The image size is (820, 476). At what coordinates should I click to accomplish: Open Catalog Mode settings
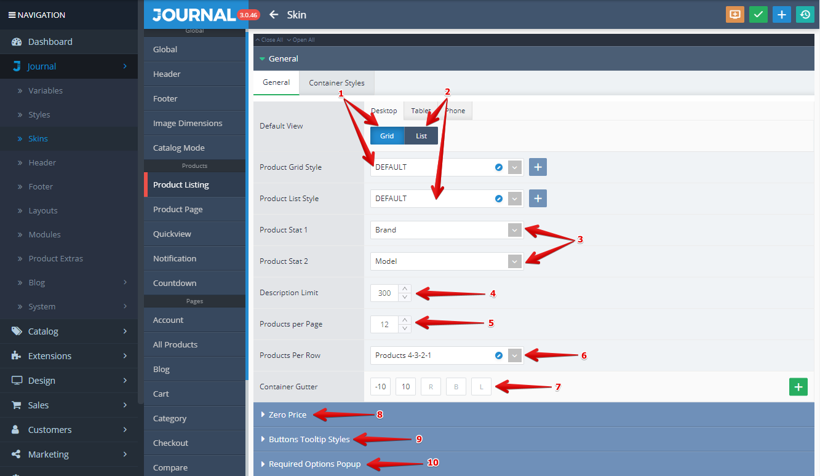194,148
